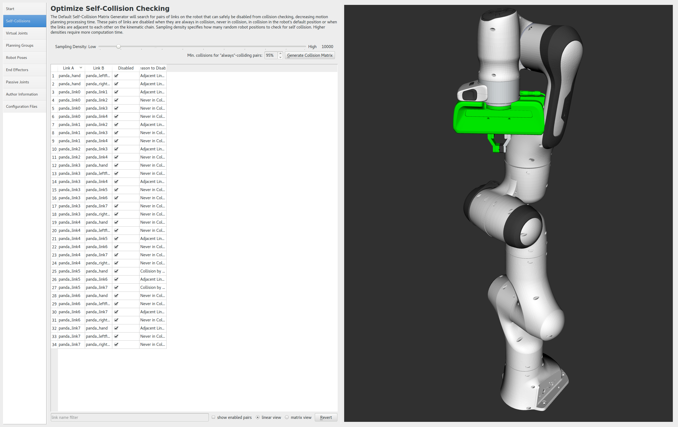Click the Link A sort arrow
Screen dimensions: 678x427
click(81, 68)
